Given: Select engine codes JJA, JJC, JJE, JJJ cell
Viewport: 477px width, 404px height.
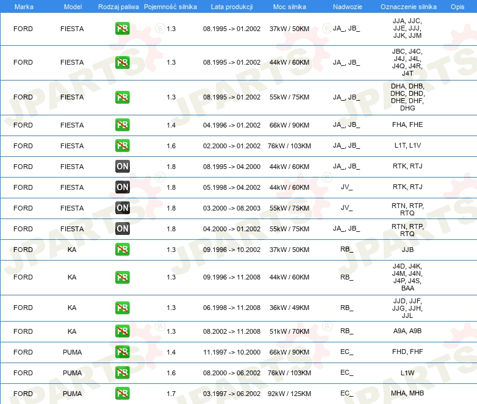Looking at the screenshot, I should (x=407, y=28).
